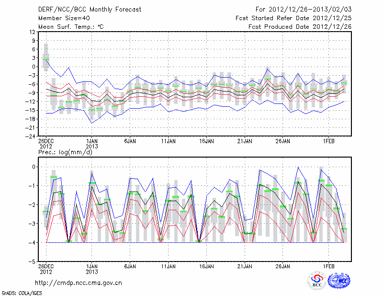The image size is (383, 296).
Task: Click the -24 value on temperature axis
Action: (x=31, y=136)
